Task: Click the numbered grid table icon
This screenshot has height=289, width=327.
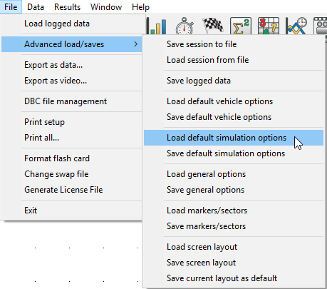Action: pos(269,26)
